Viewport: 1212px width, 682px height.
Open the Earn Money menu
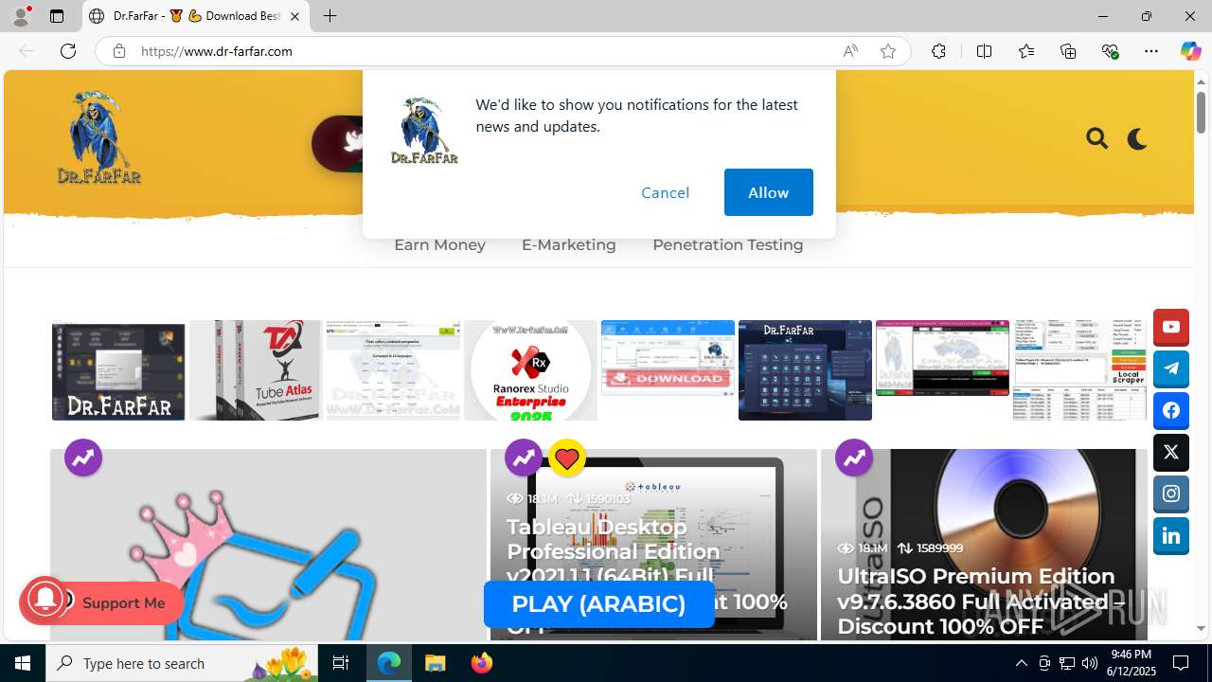click(x=439, y=244)
